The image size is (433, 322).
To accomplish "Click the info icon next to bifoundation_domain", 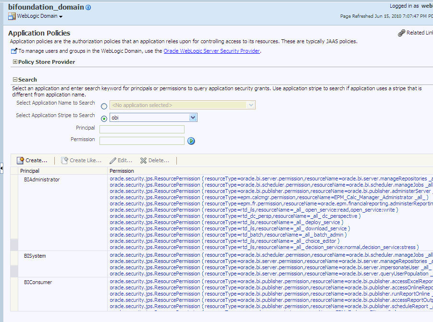I will [x=88, y=8].
